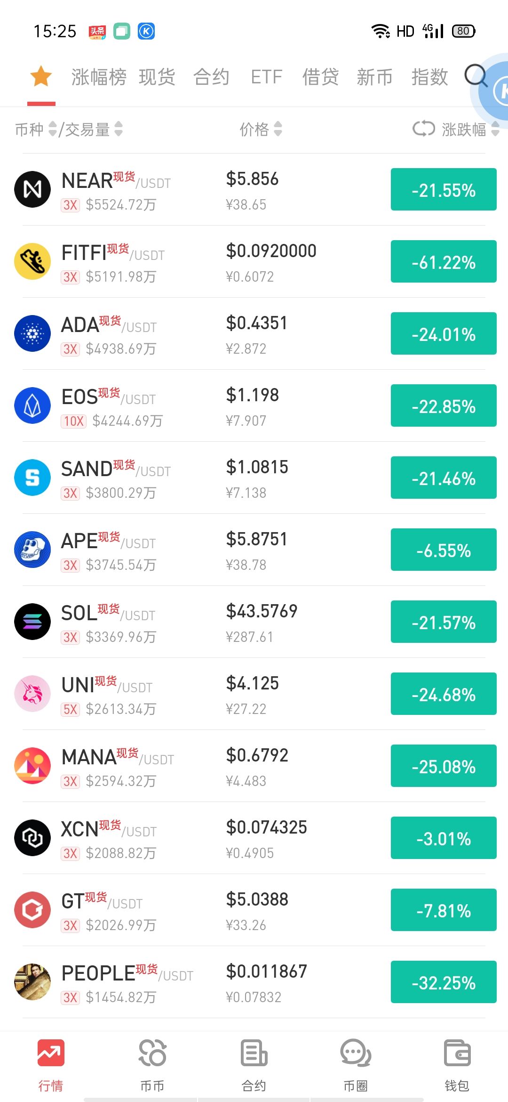Viewport: 508px width, 1102px height.
Task: Tap the search magnifier icon
Action: tap(476, 75)
